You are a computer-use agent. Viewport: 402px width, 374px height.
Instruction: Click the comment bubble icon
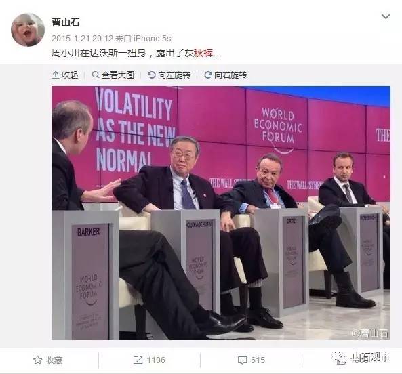click(x=242, y=360)
